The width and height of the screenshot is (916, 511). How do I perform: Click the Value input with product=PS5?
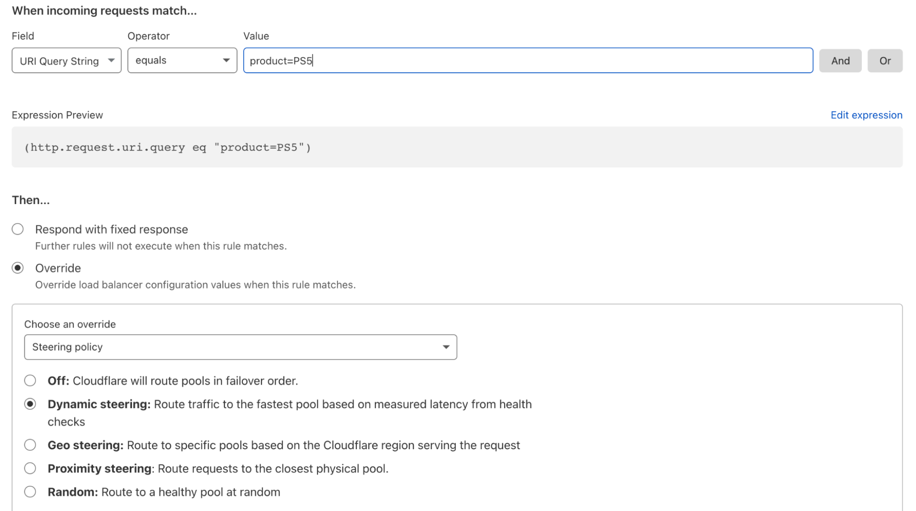[527, 60]
